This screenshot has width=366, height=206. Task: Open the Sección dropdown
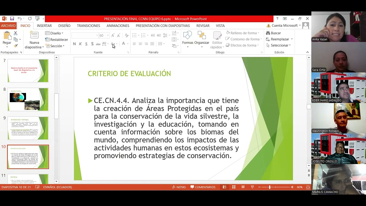coord(55,46)
